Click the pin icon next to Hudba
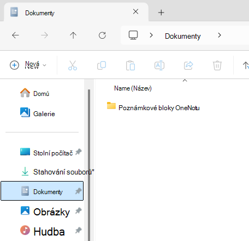The height and width of the screenshot is (241, 249). tap(79, 230)
